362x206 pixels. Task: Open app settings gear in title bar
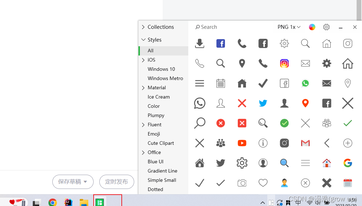(326, 27)
